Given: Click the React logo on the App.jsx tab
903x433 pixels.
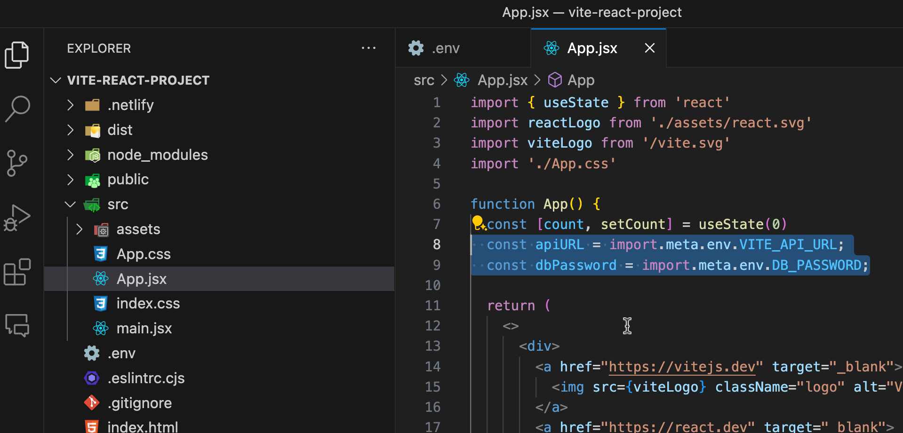Looking at the screenshot, I should pyautogui.click(x=551, y=47).
